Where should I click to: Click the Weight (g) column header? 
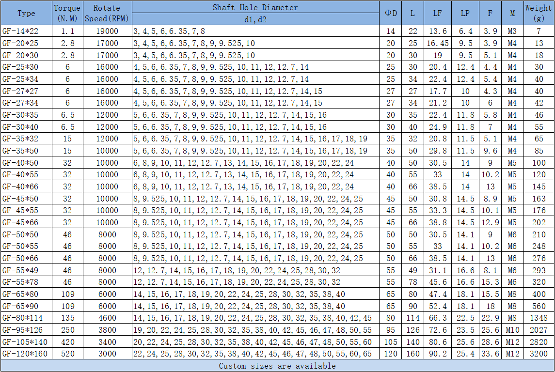pyautogui.click(x=539, y=13)
